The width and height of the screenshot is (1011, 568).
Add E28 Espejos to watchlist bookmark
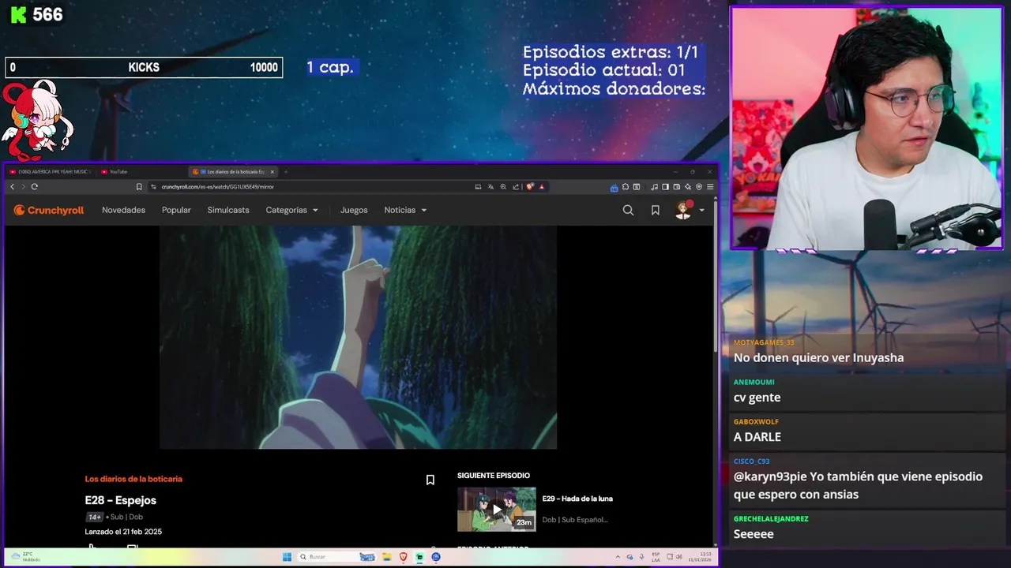pyautogui.click(x=430, y=480)
